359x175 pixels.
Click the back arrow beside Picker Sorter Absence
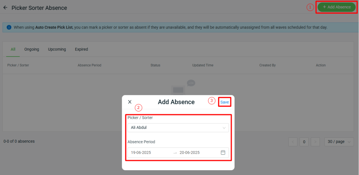click(x=5, y=7)
